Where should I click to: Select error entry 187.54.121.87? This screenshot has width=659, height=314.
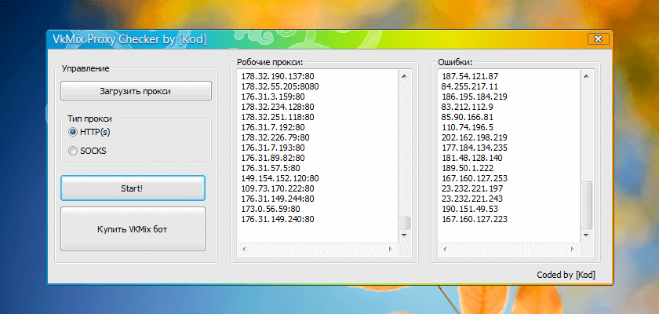pos(470,76)
